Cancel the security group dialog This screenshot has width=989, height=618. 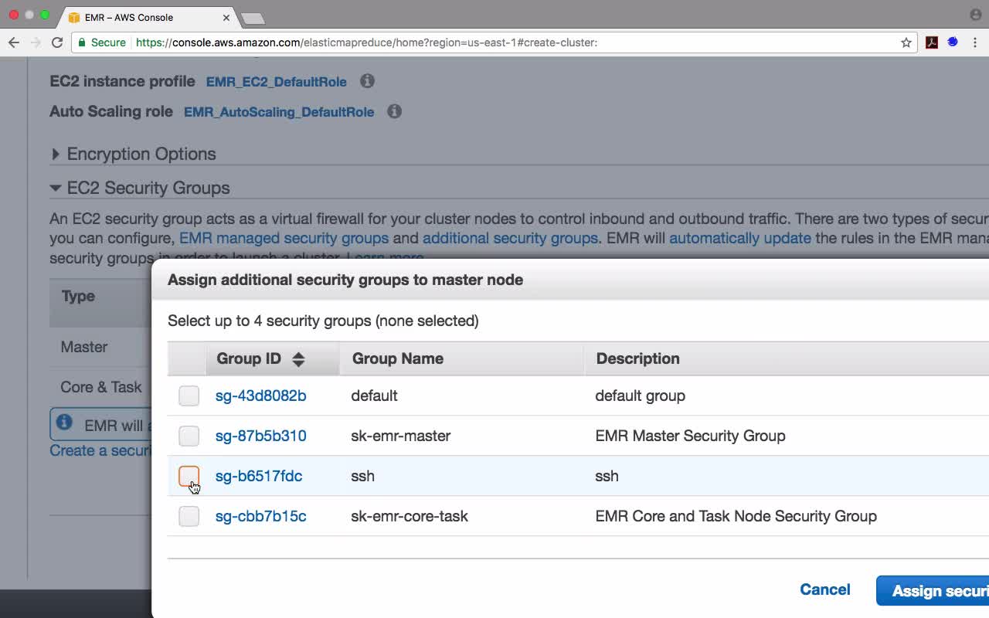point(824,589)
